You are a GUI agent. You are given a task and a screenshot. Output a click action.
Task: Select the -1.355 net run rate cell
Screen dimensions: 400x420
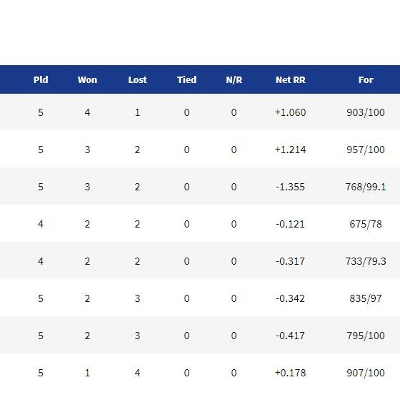point(291,187)
